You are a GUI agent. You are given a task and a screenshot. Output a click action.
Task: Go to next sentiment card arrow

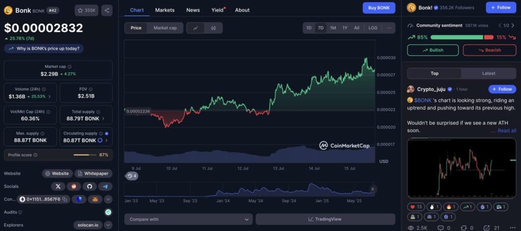514,25
